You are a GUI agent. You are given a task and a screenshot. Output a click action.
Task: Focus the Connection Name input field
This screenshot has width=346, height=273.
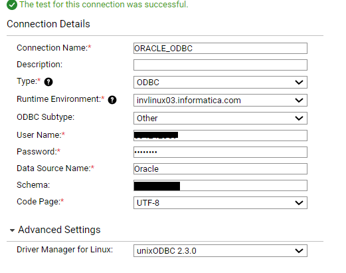pos(220,49)
